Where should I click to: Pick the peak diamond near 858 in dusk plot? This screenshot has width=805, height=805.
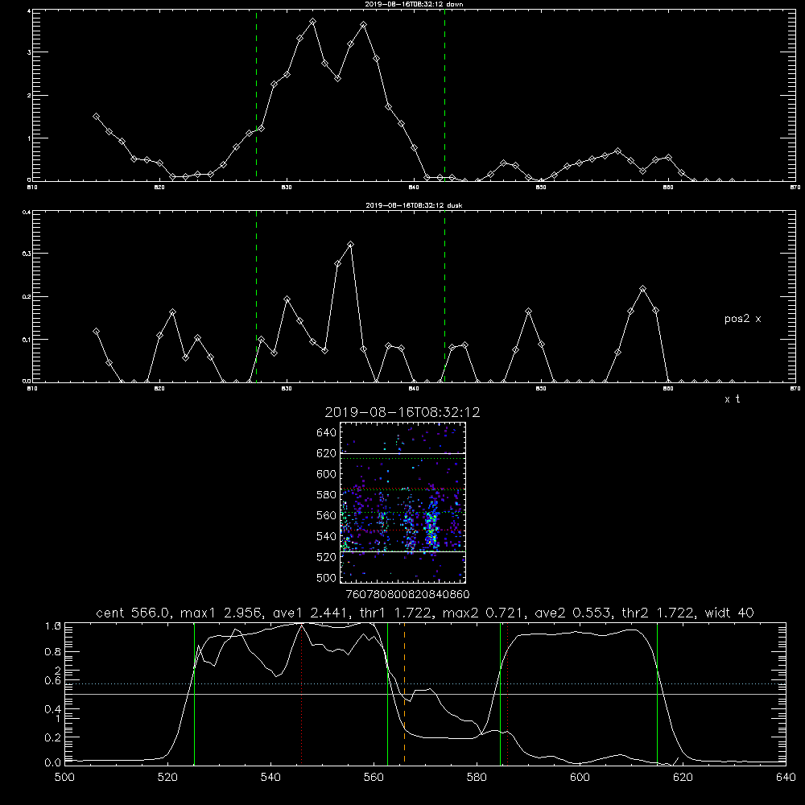[642, 288]
